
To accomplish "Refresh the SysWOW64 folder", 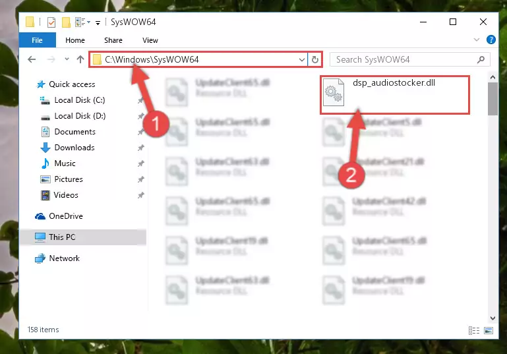I will click(315, 60).
